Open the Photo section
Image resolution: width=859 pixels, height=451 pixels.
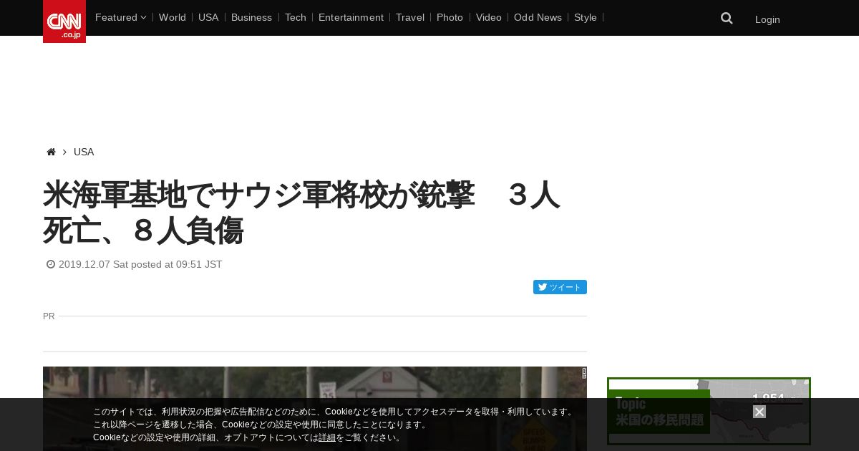[450, 17]
